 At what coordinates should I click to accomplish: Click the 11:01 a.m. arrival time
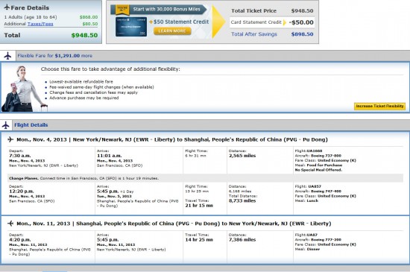tap(110, 156)
